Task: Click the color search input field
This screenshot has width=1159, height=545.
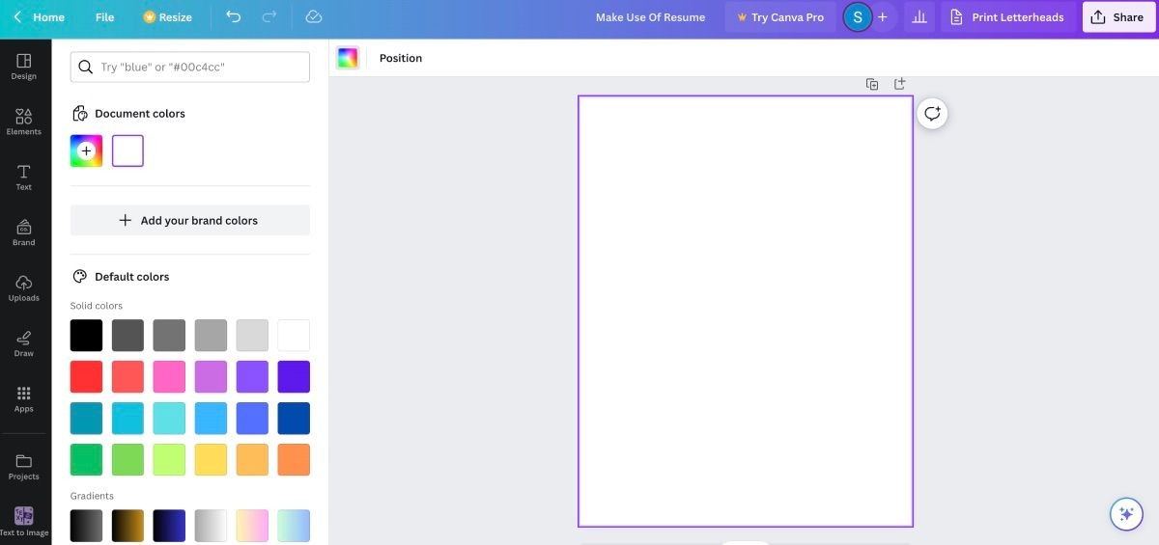Action: 190,67
